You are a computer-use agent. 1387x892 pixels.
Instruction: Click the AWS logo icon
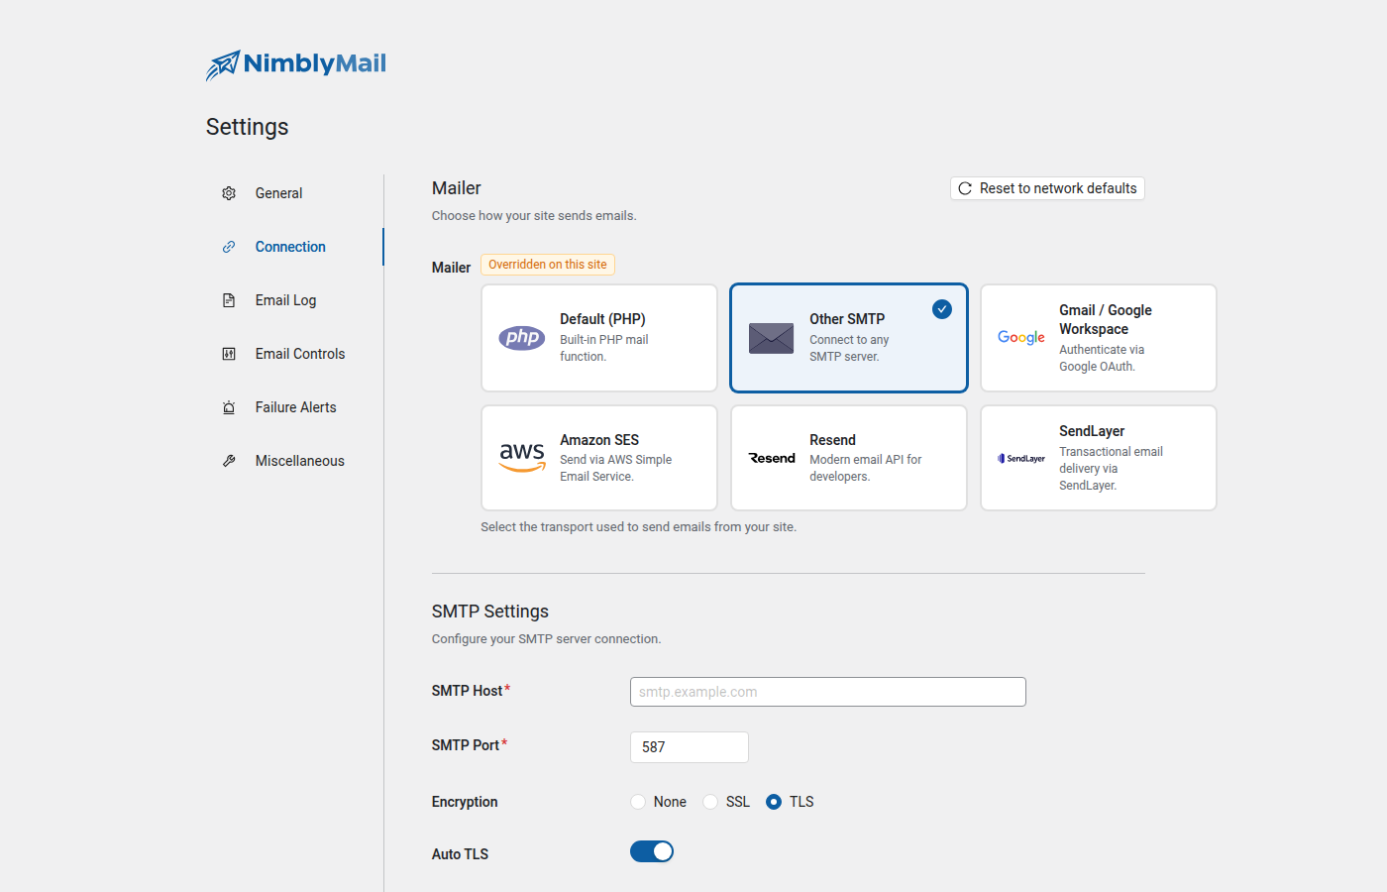522,458
